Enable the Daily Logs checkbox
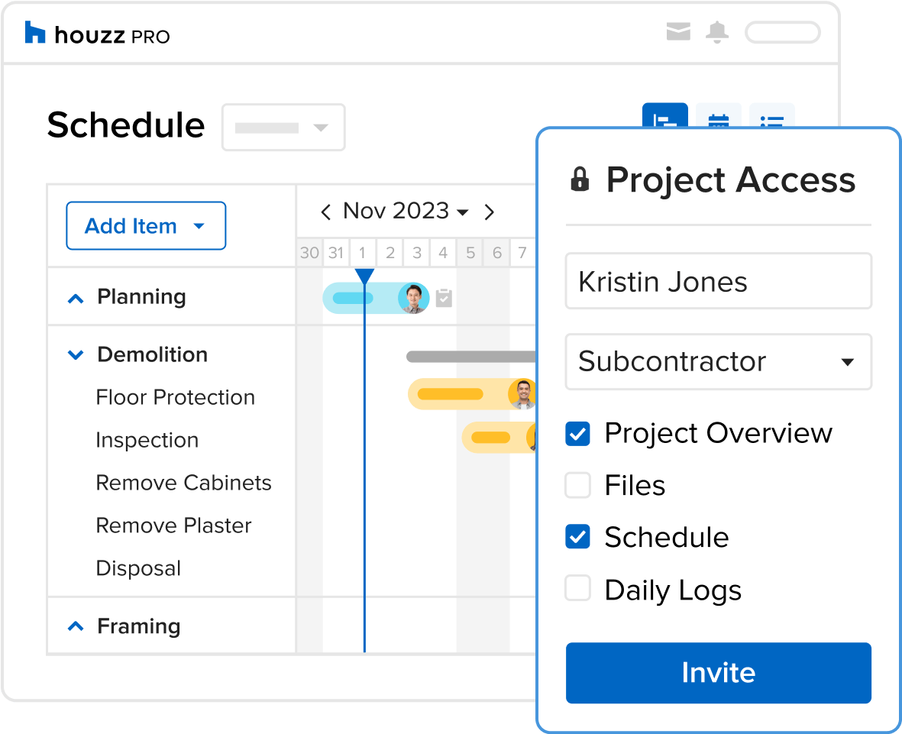 coord(577,588)
